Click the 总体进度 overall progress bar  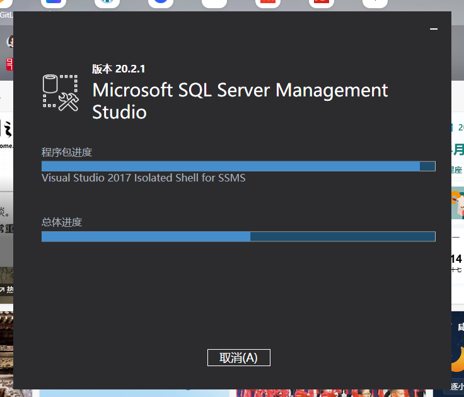click(x=238, y=236)
